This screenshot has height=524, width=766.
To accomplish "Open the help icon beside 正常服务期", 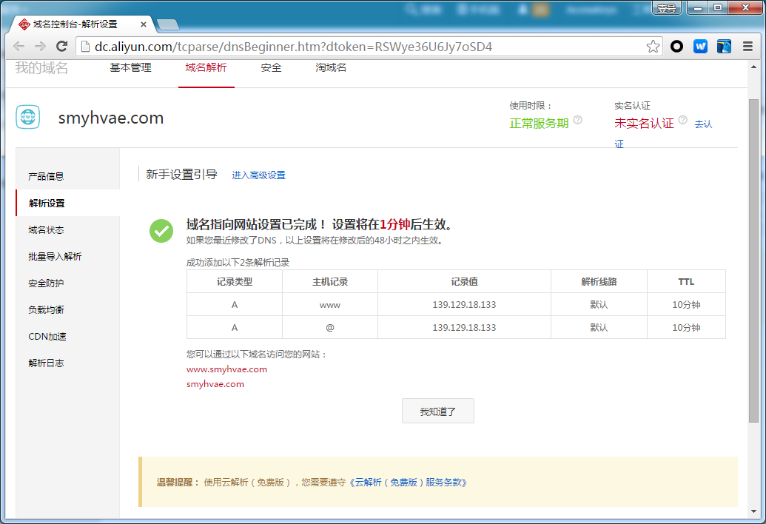I will click(579, 119).
